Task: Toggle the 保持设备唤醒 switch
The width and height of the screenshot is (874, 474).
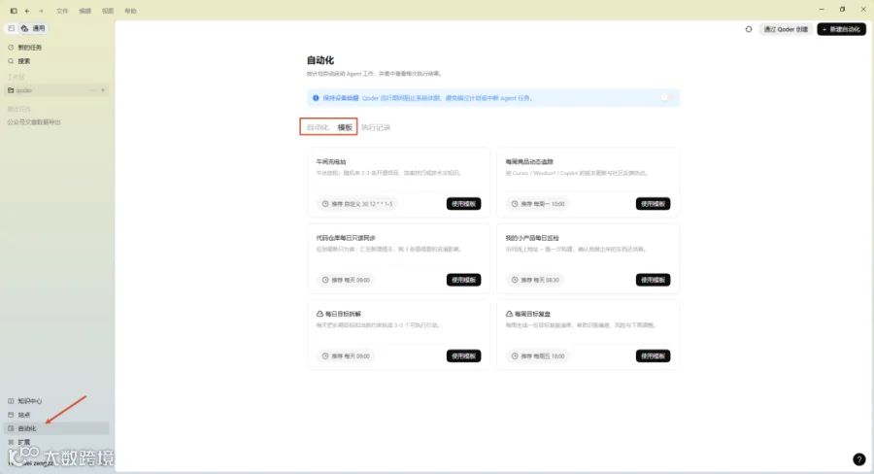Action: (x=666, y=97)
